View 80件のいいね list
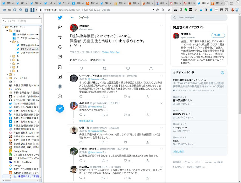Image resolution: width=241 pixels, height=183 pixels. 98,60
